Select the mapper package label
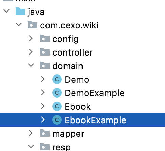 tap(68, 134)
